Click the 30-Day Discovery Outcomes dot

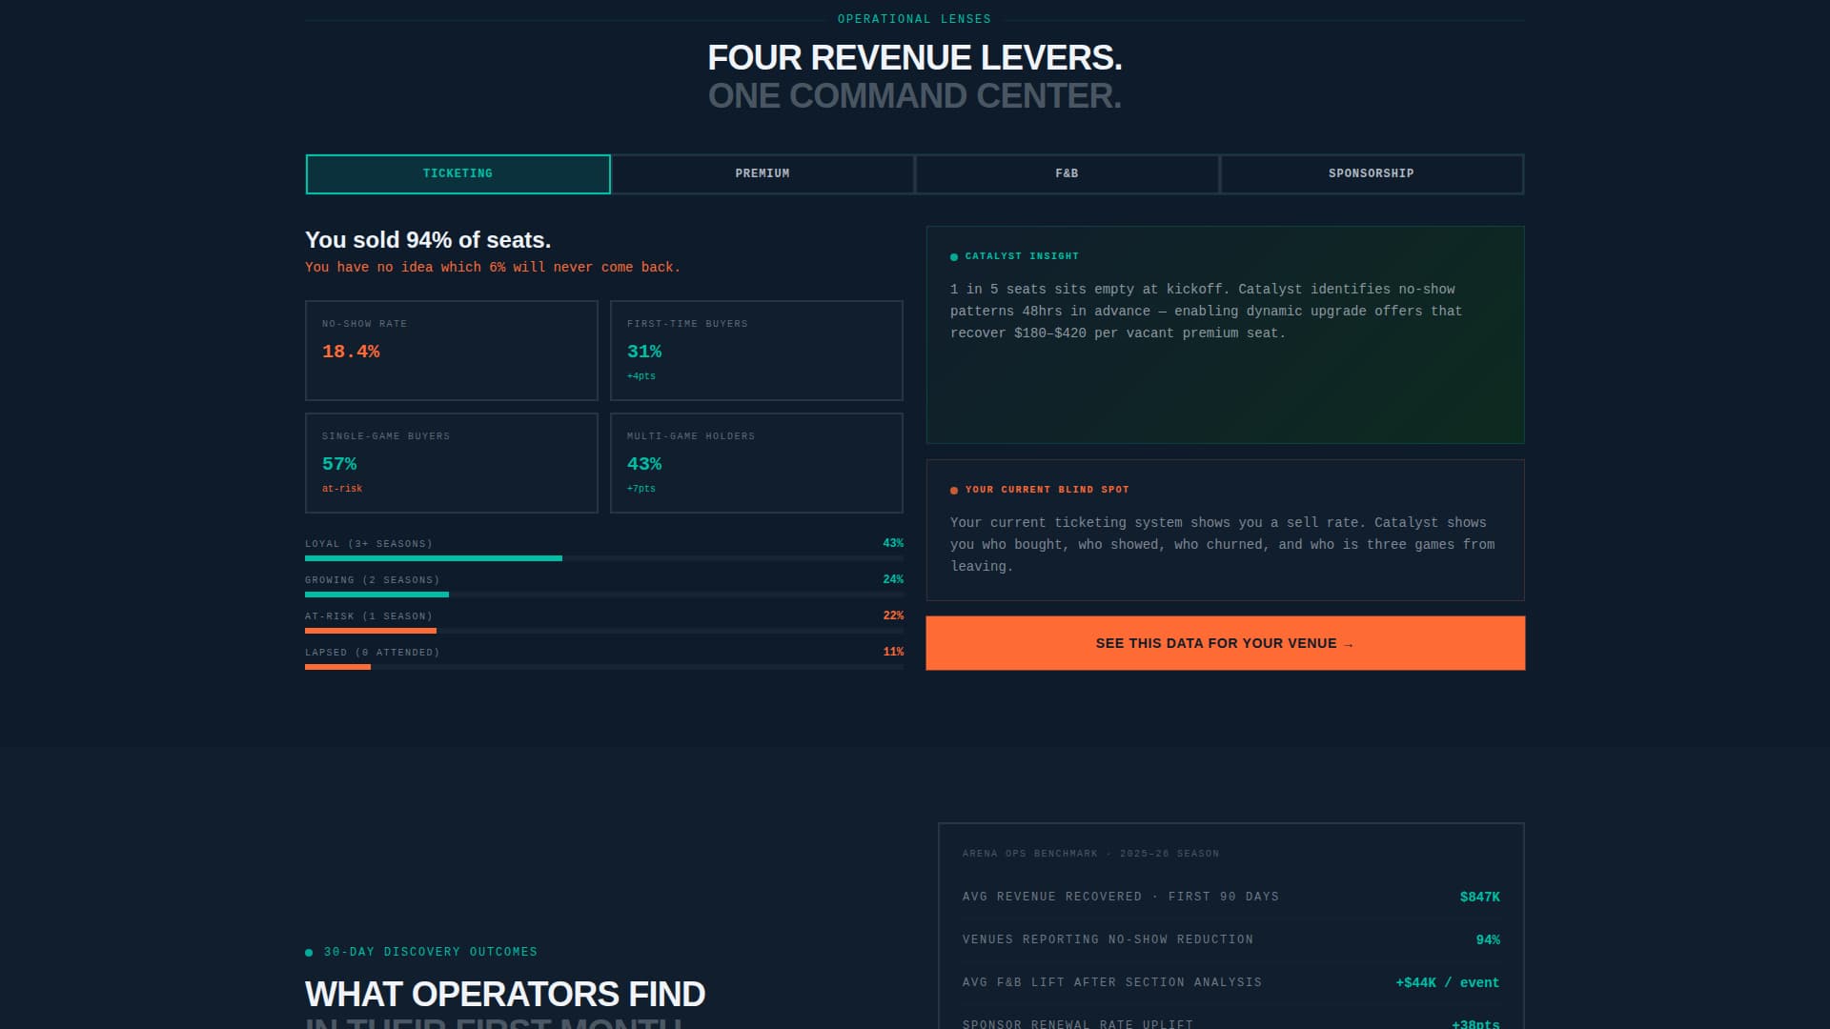(309, 953)
